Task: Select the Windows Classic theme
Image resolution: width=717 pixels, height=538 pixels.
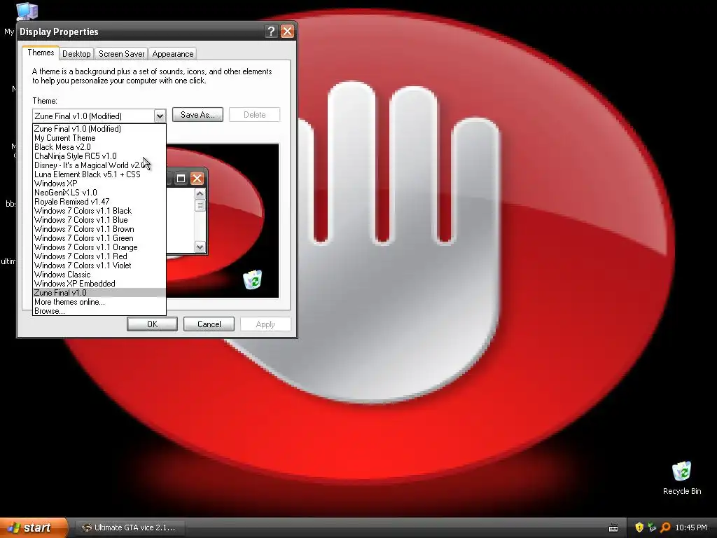Action: click(x=99, y=275)
